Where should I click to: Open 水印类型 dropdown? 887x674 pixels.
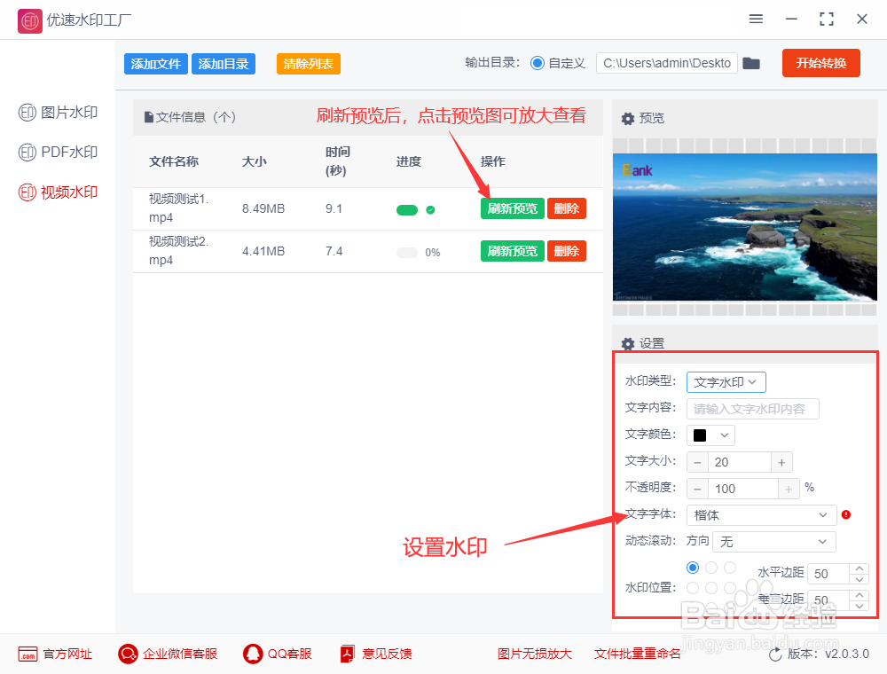click(726, 382)
